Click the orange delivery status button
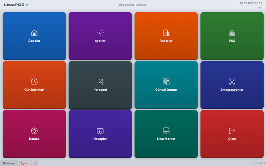This screenshot has width=266, height=166. [x=34, y=163]
